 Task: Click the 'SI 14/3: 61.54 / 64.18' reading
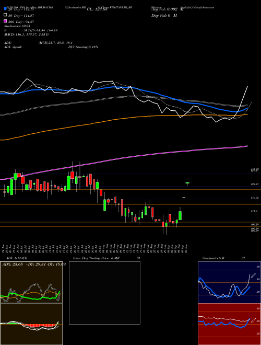pyautogui.click(x=41, y=30)
